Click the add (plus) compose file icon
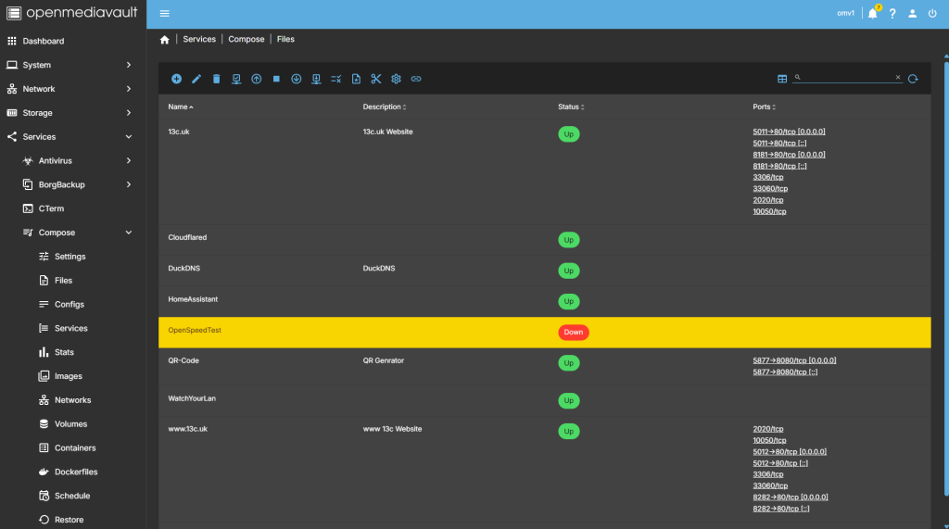The height and width of the screenshot is (529, 949). (176, 79)
